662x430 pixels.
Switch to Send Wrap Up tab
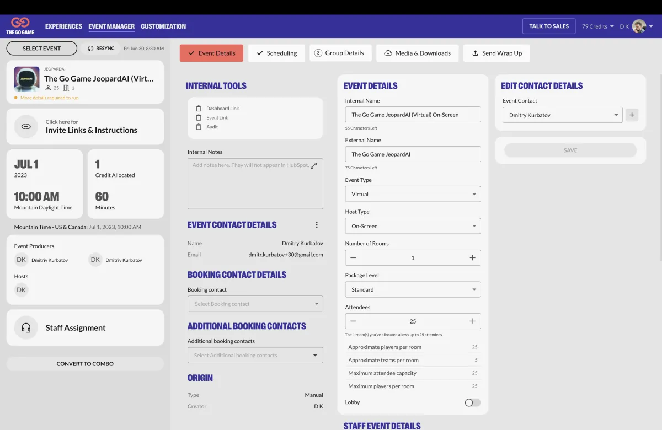(496, 53)
